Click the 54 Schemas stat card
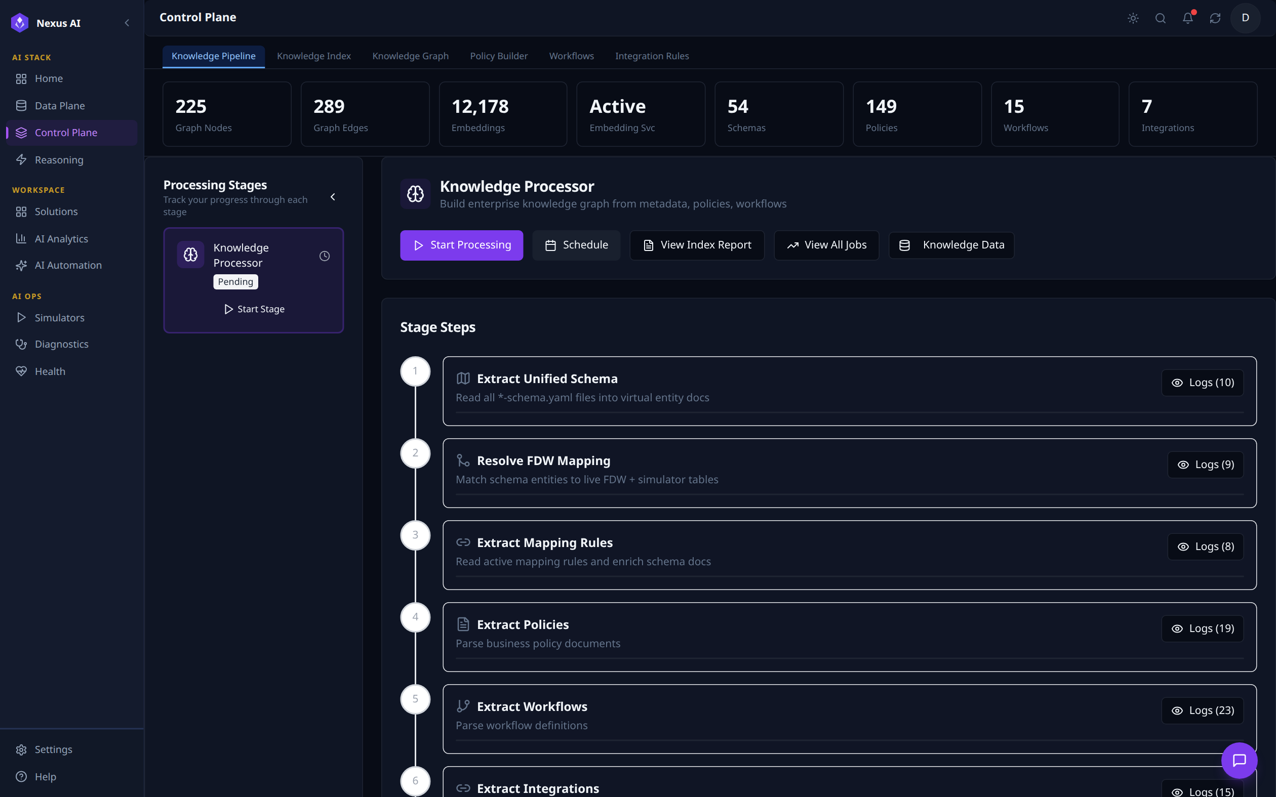1276x797 pixels. pyautogui.click(x=779, y=114)
